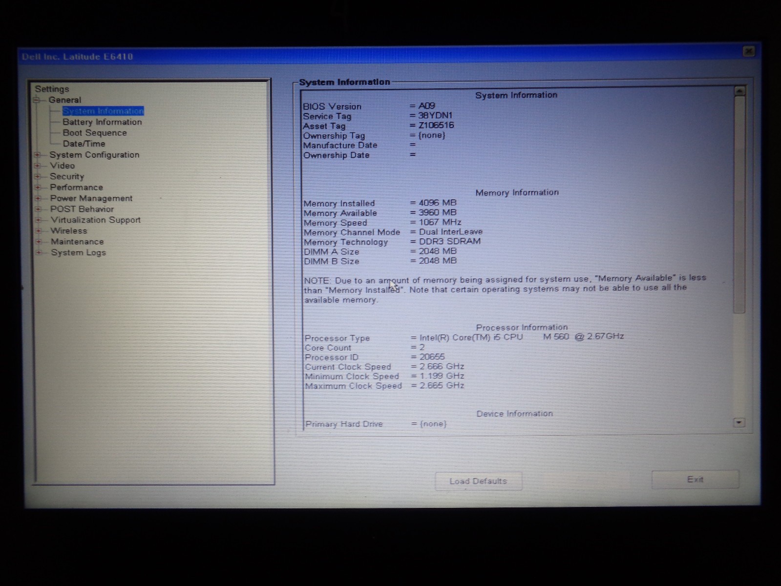Click Memory Speed value 1067 MHz

(x=440, y=222)
